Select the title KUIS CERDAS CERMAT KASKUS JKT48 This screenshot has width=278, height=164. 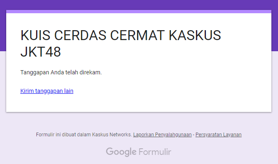click(x=121, y=43)
